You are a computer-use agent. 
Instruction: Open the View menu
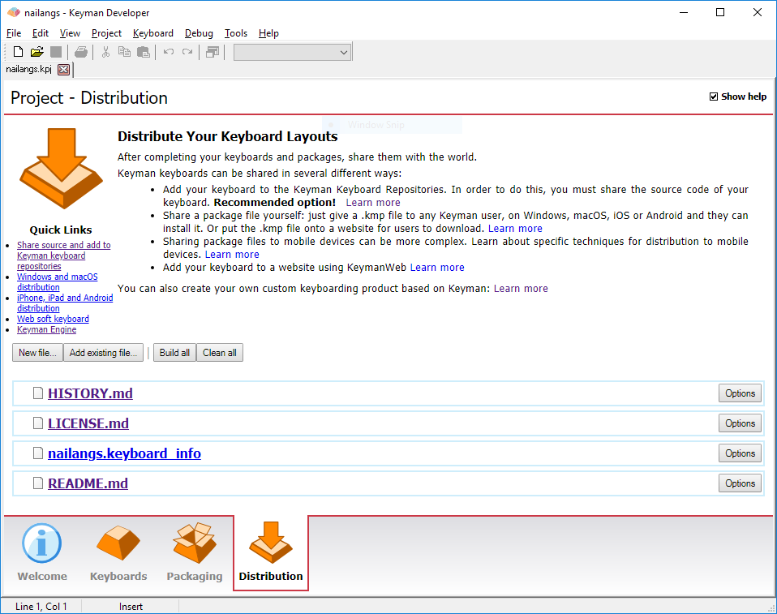(x=70, y=33)
